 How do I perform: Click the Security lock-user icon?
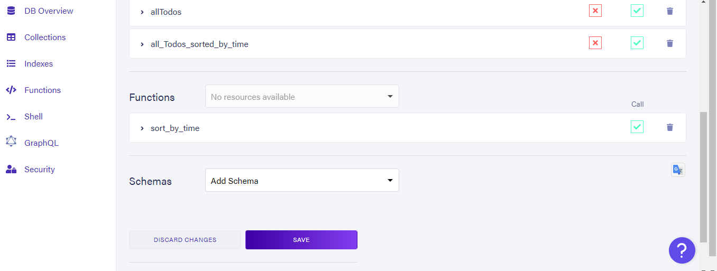(11, 169)
